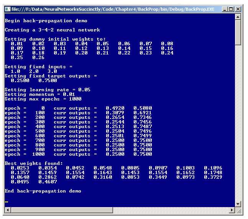Screen dimensions: 248x219
Task: Click the horizontal scrollbar thumb
Action: point(62,210)
